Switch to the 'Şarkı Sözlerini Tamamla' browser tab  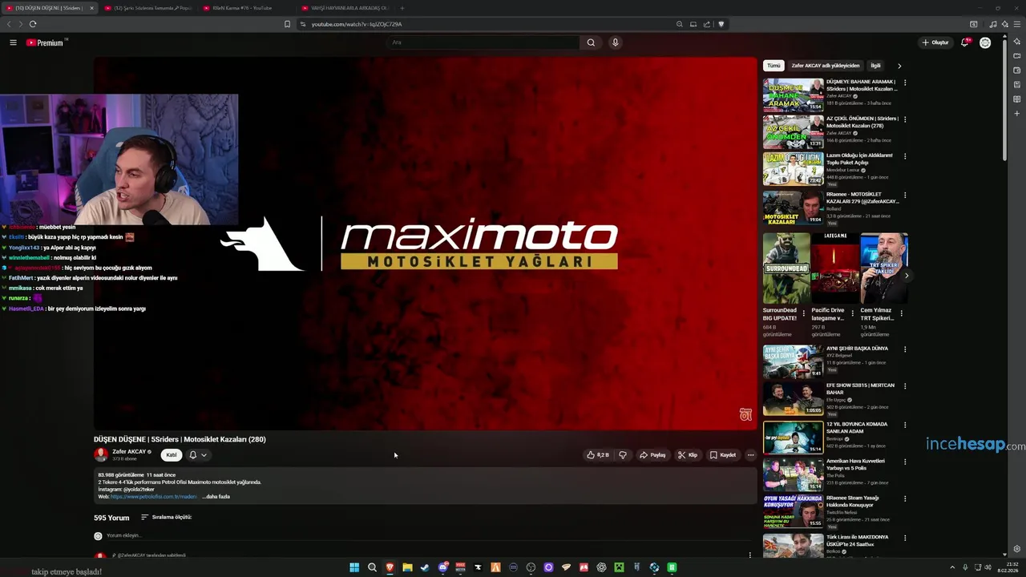[x=147, y=8]
